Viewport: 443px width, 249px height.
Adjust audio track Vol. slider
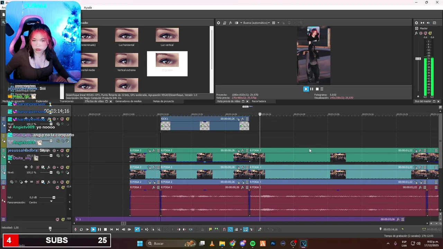coord(54,197)
